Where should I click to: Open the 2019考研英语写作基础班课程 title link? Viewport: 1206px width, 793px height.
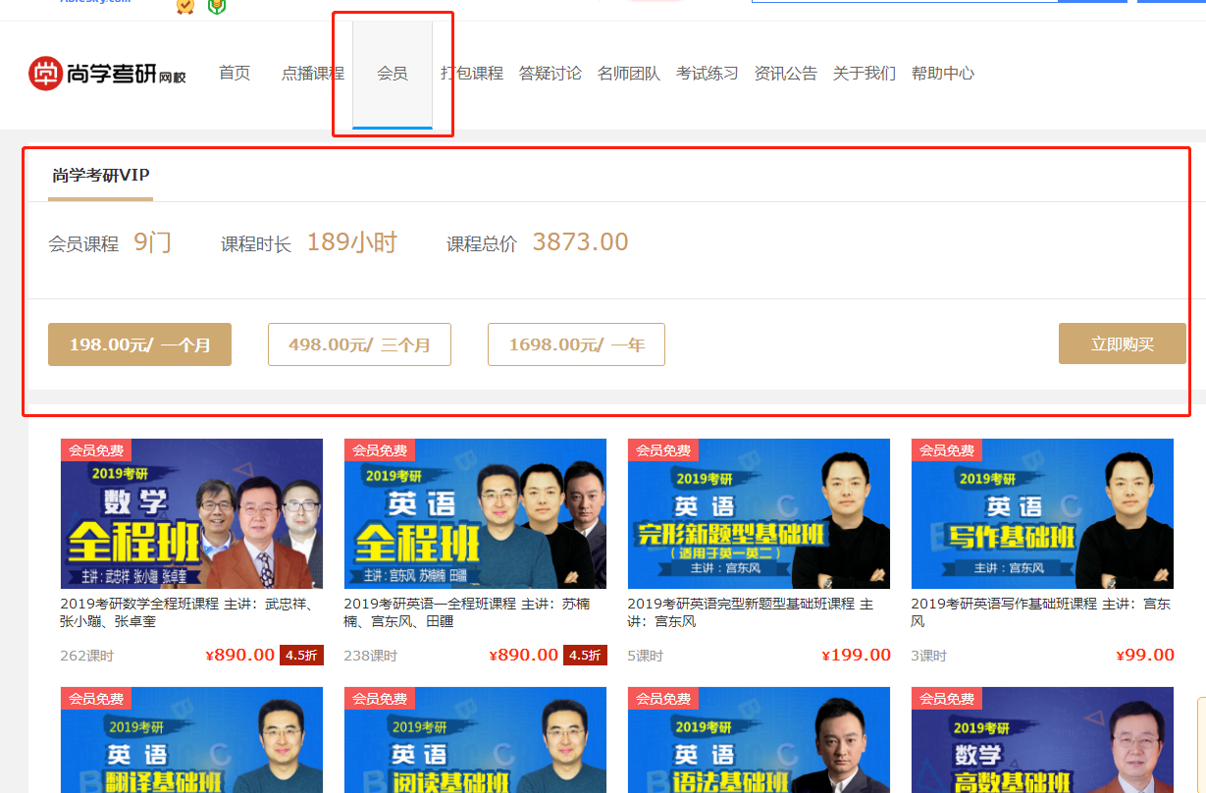tap(1041, 612)
